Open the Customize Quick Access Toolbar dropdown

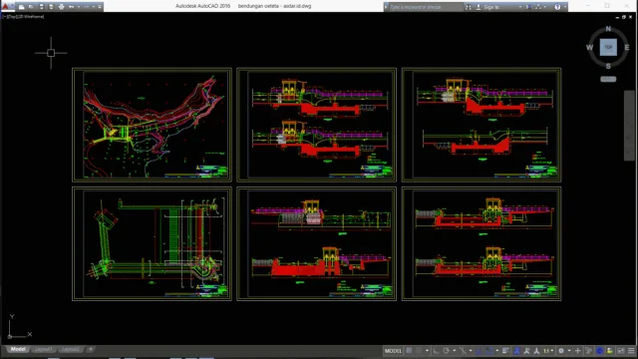point(100,7)
